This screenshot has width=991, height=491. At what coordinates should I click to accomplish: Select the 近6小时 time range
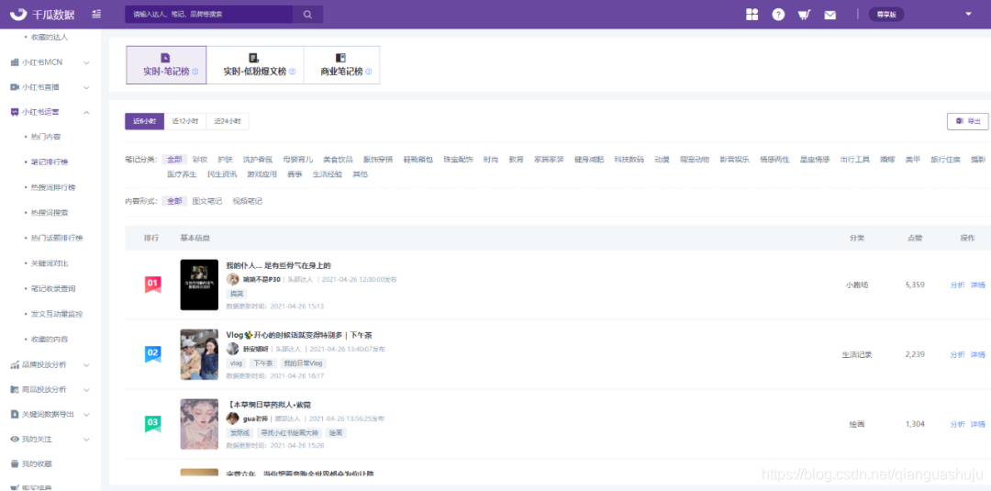[x=144, y=121]
